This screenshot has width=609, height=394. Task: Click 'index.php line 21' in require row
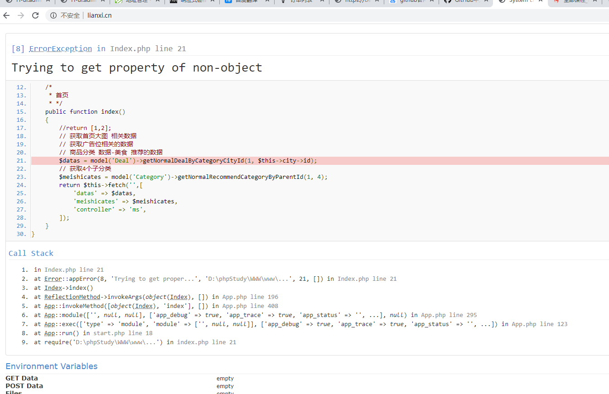tap(207, 342)
